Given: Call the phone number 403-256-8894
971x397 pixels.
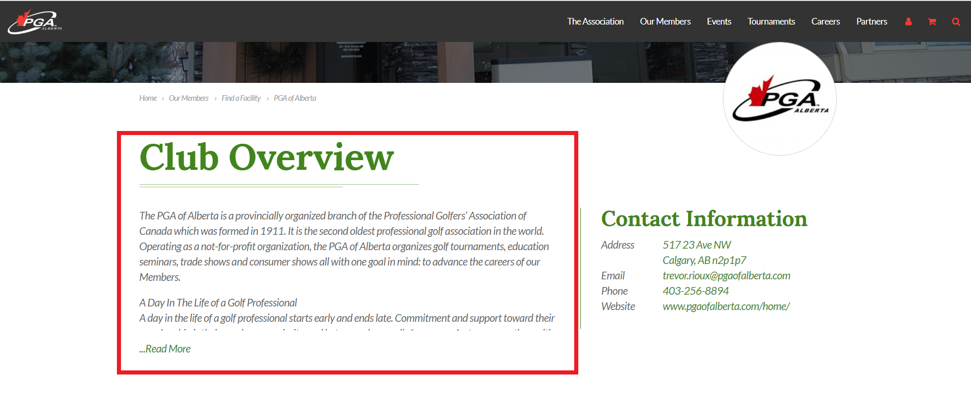Looking at the screenshot, I should coord(695,291).
